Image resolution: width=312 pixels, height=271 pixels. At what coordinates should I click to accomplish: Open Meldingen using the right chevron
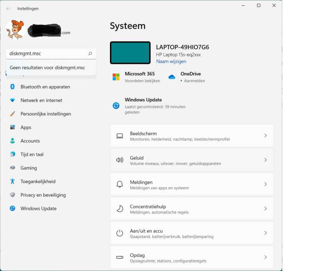(x=265, y=185)
